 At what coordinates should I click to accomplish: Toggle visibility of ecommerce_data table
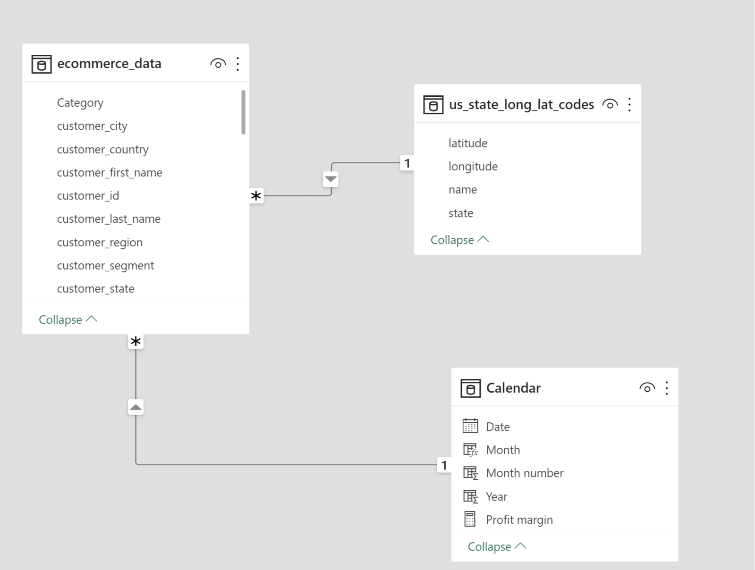coord(218,64)
